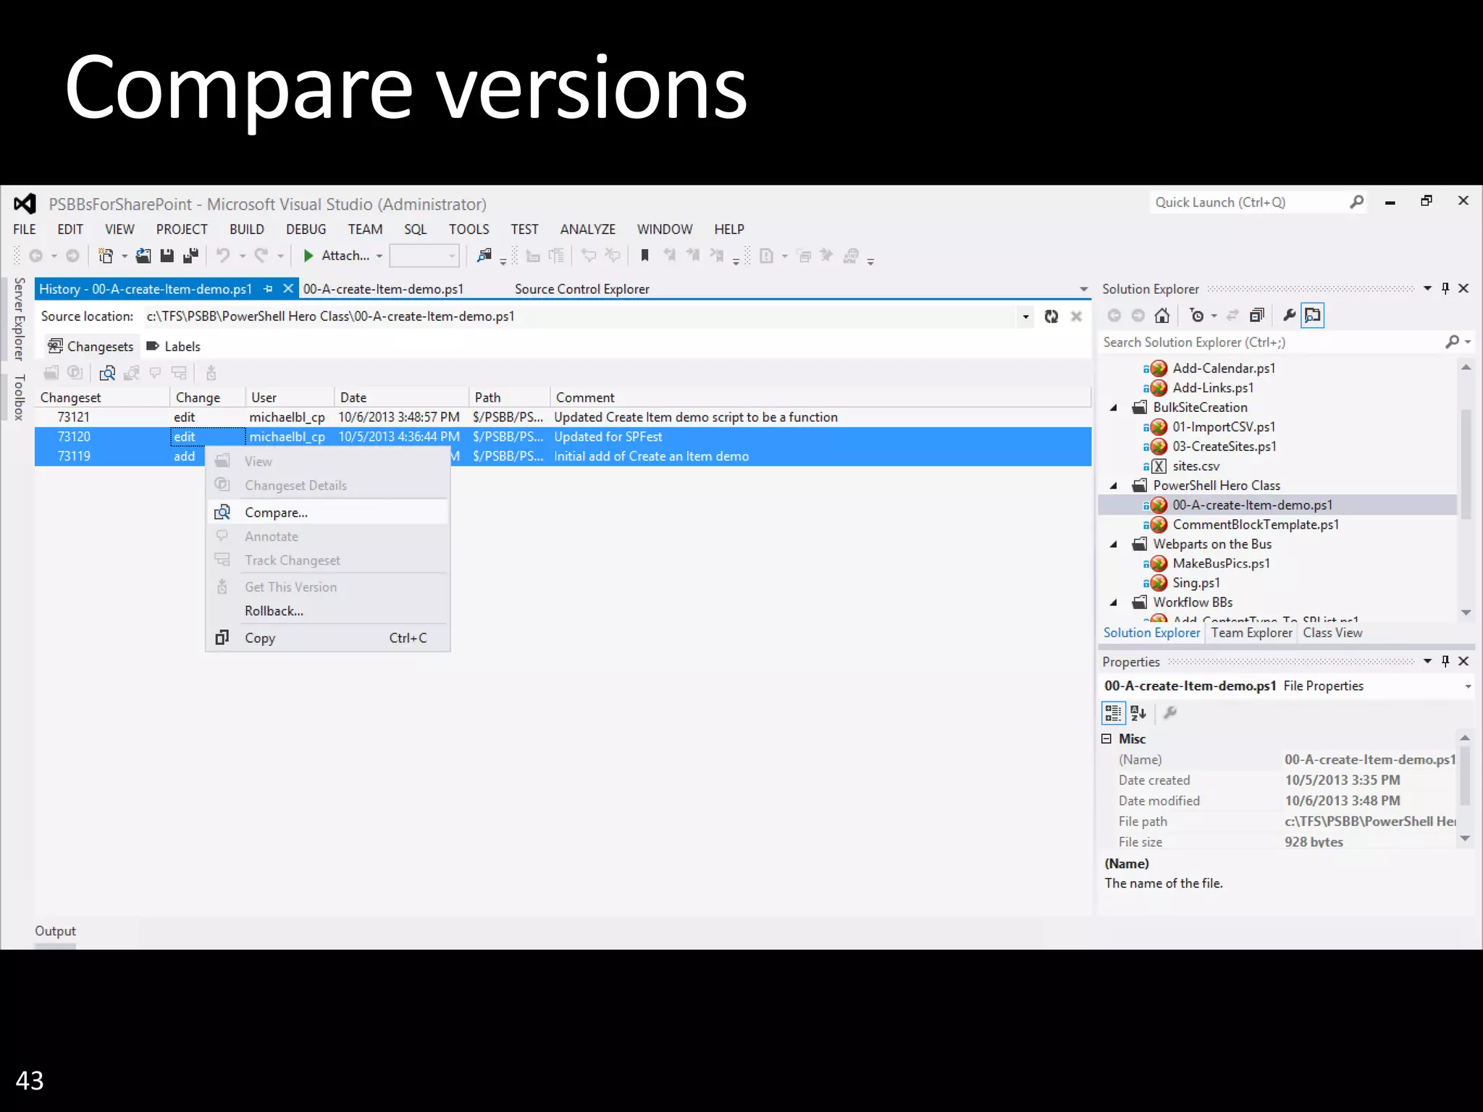This screenshot has height=1112, width=1483.
Task: Collapse the PowerShell Hero Class folder
Action: pos(1114,486)
